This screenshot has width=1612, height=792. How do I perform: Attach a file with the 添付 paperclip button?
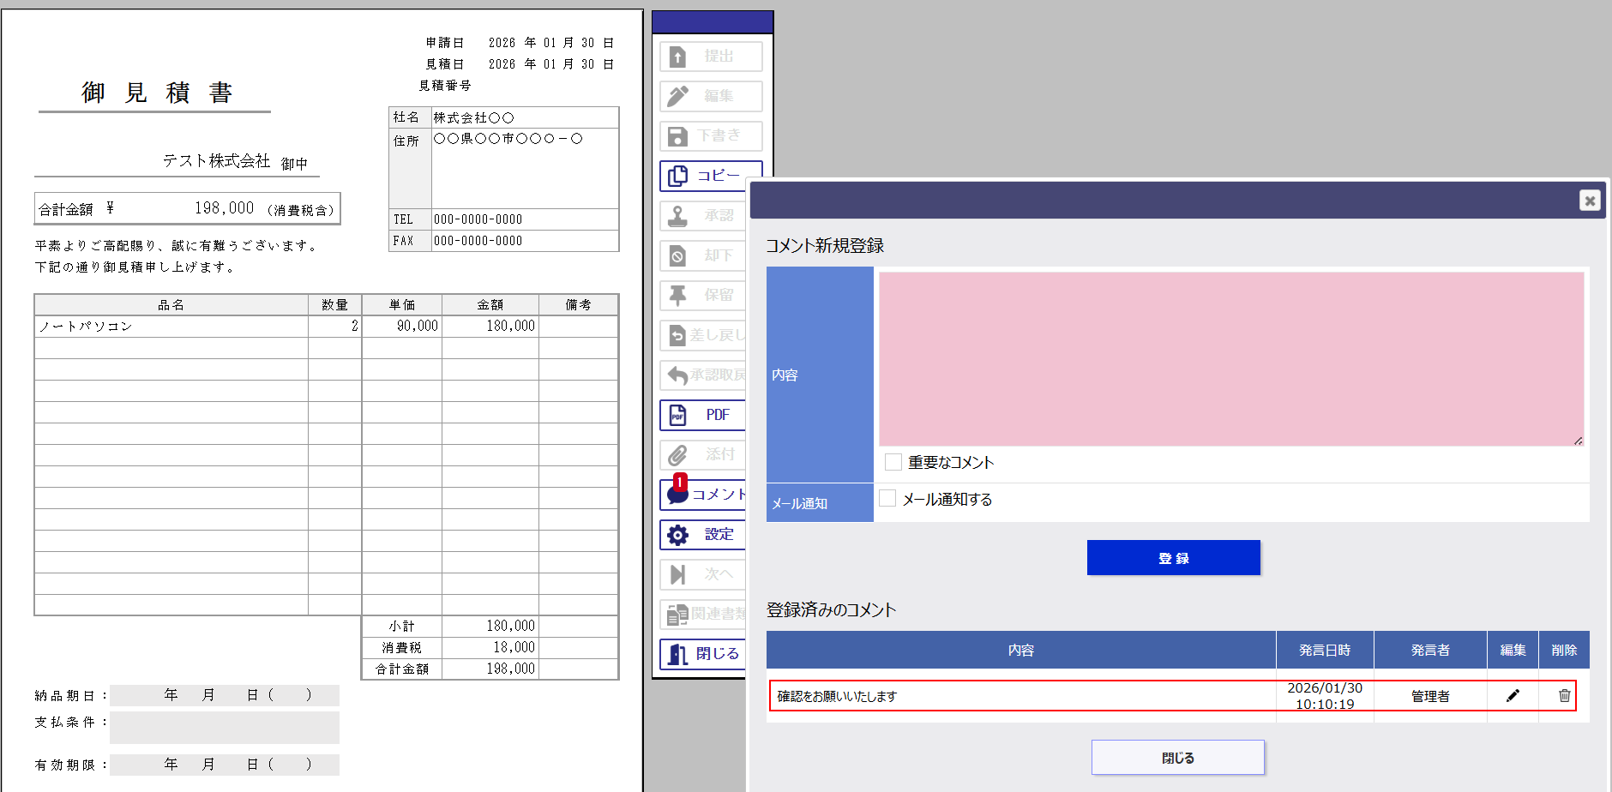[703, 454]
